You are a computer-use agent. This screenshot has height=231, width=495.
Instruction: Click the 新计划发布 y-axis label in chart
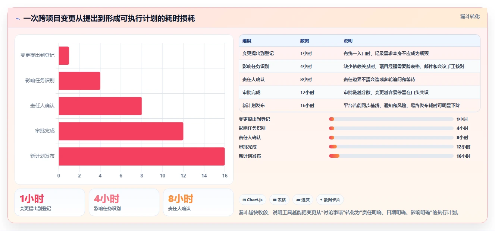click(42, 156)
